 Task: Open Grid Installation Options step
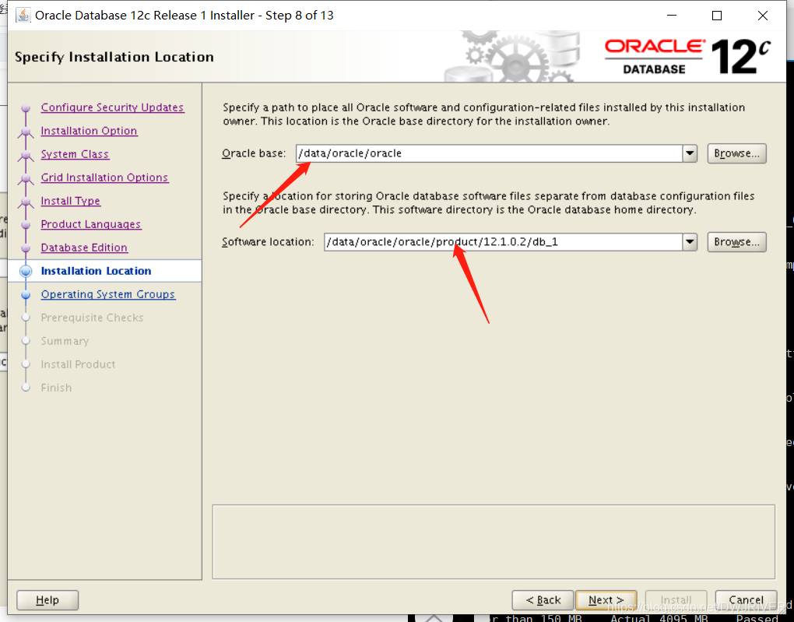105,177
